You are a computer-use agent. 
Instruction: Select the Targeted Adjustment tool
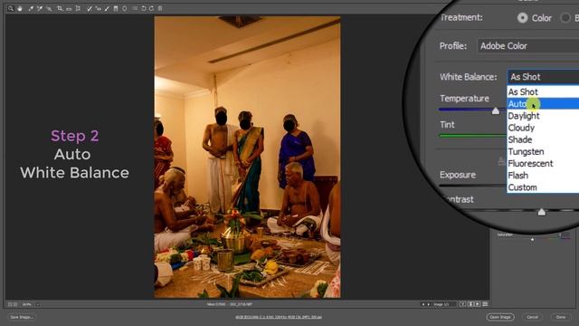(x=49, y=8)
